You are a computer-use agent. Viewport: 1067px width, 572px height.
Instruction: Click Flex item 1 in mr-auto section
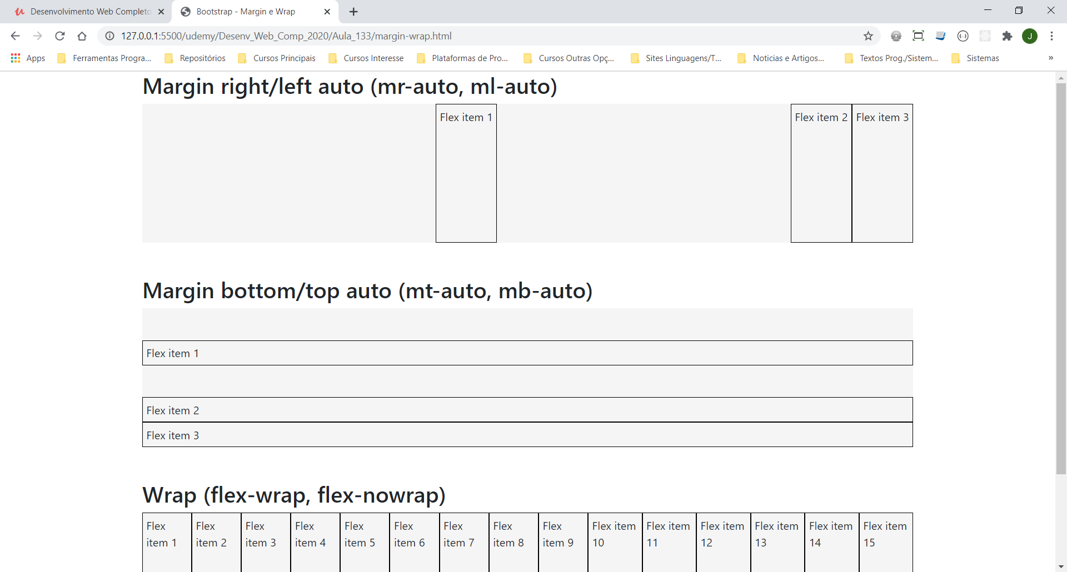466,173
